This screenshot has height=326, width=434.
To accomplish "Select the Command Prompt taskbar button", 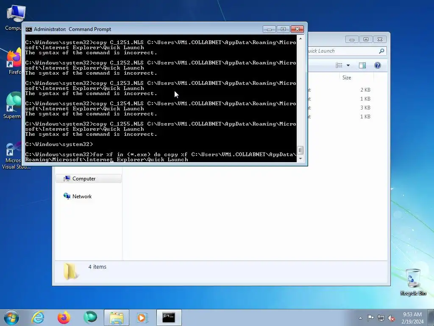I will 169,318.
